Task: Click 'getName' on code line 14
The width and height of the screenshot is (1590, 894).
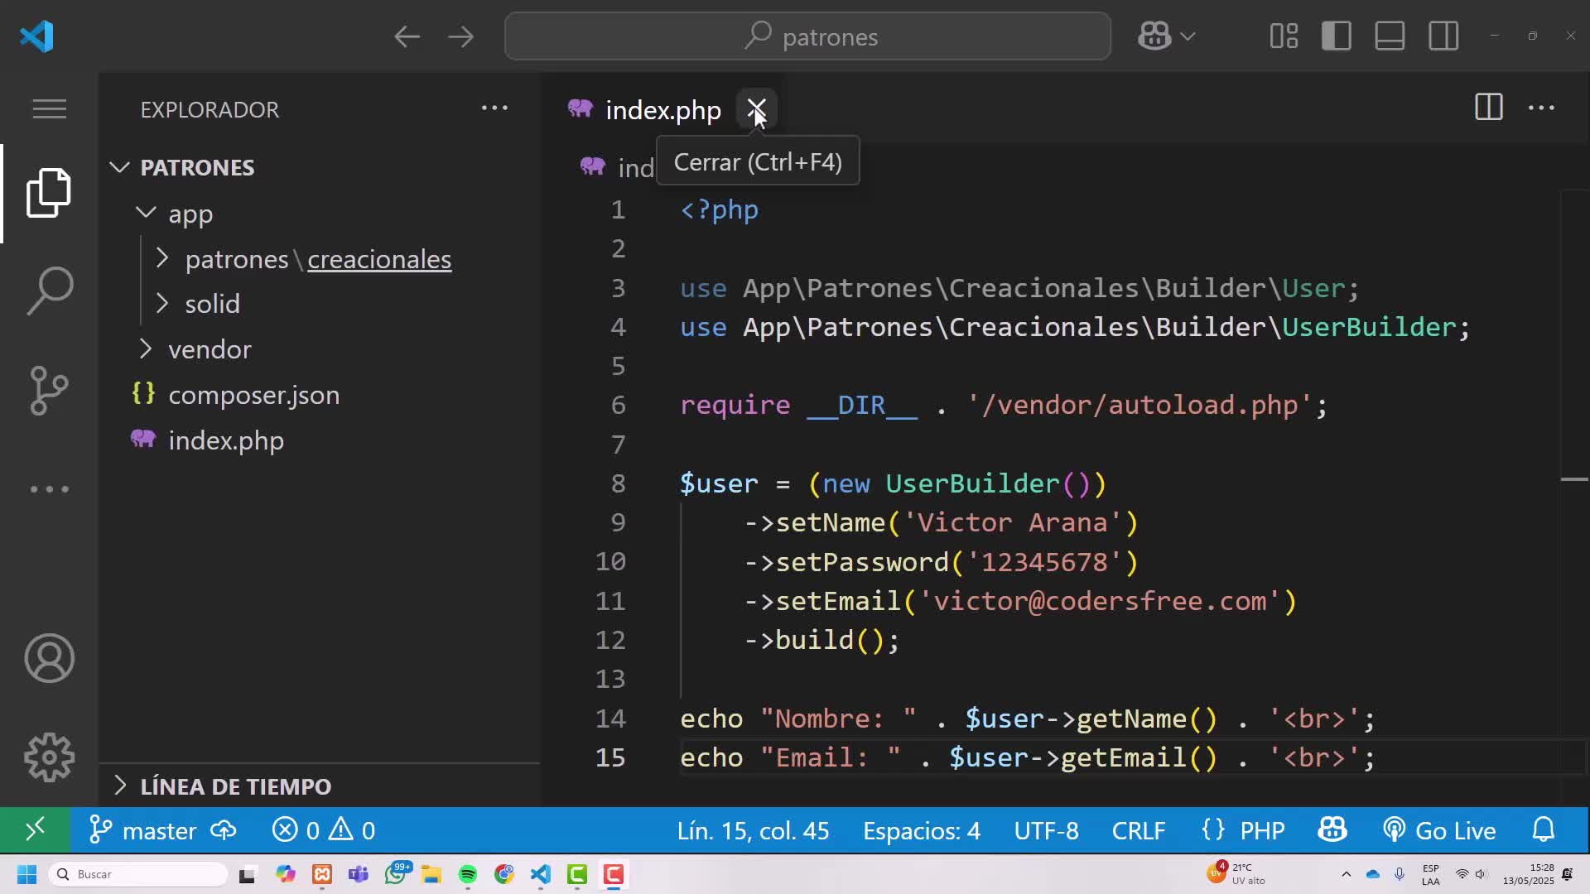Action: click(1131, 719)
